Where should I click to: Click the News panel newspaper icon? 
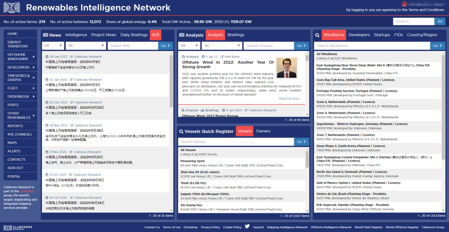(x=46, y=35)
